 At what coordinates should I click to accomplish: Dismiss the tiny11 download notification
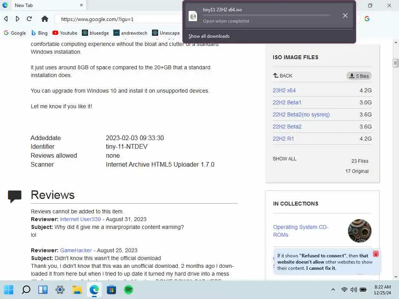pyautogui.click(x=345, y=16)
